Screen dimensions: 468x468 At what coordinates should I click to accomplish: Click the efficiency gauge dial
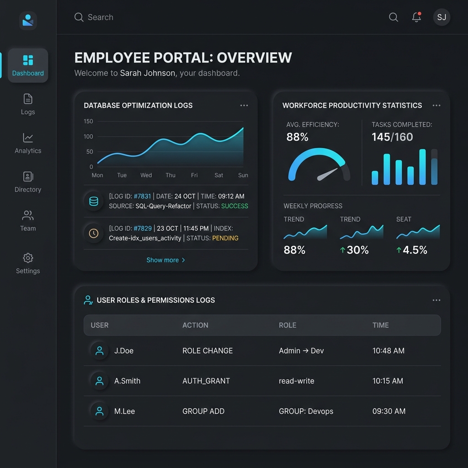pos(319,165)
